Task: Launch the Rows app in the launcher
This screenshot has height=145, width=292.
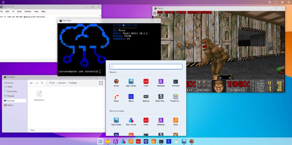Action: tap(116, 98)
